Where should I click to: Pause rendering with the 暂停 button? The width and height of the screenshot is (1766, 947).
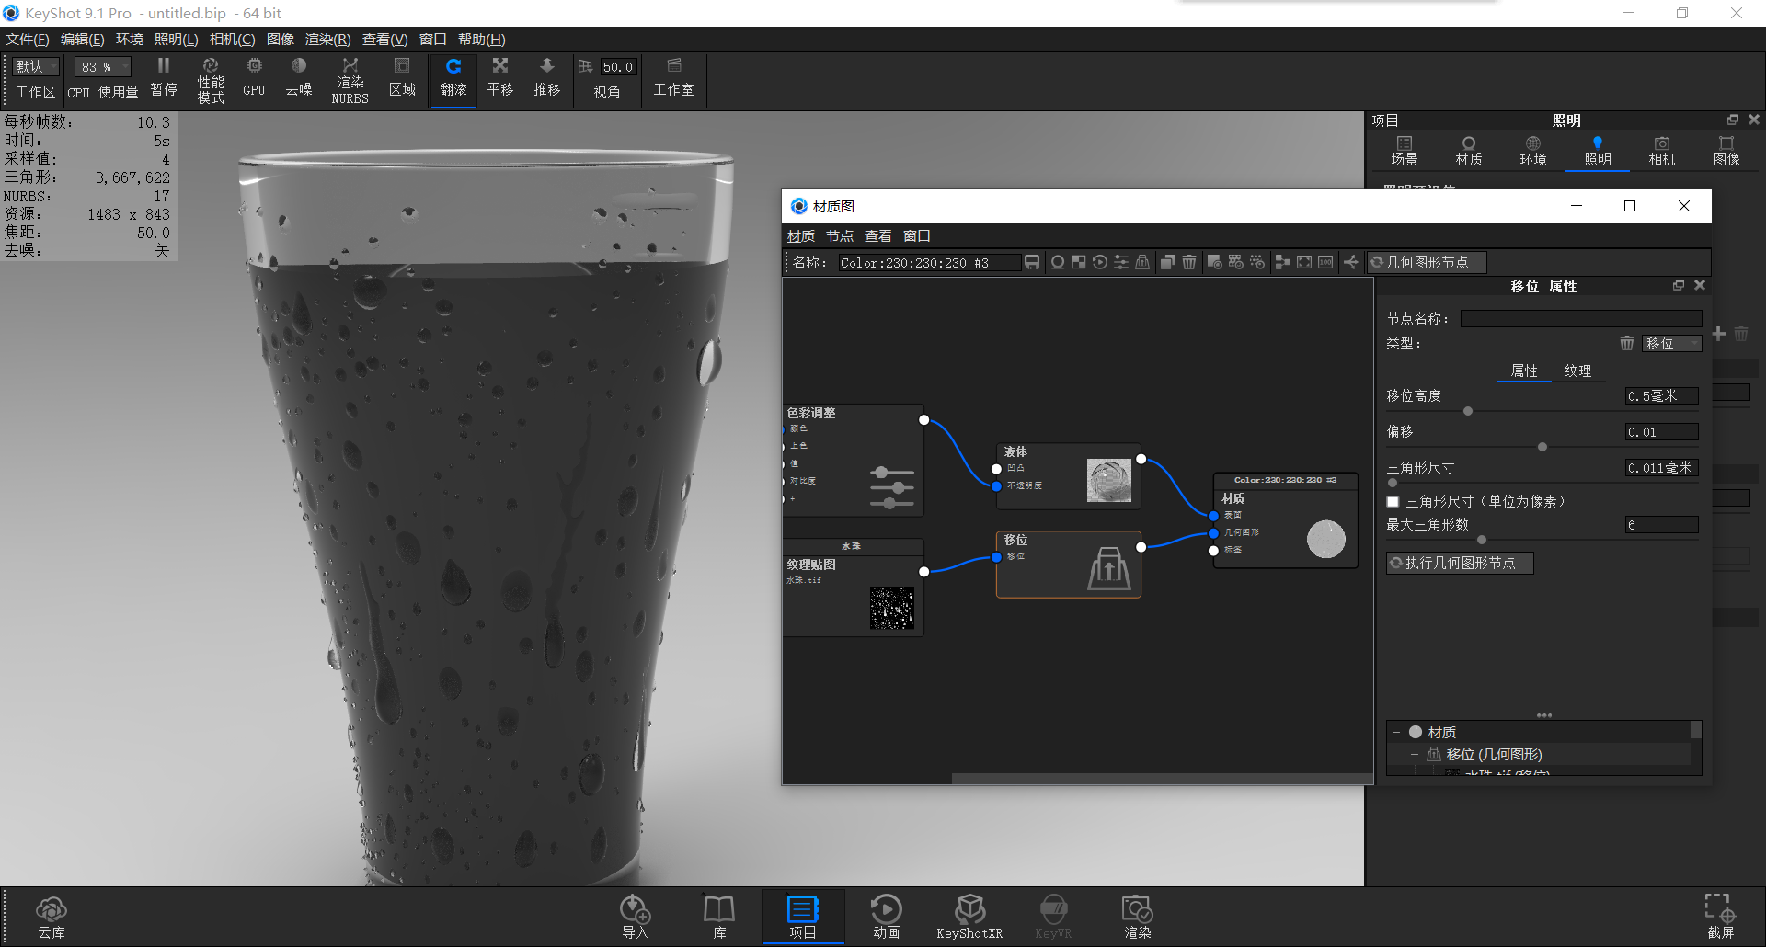point(163,79)
